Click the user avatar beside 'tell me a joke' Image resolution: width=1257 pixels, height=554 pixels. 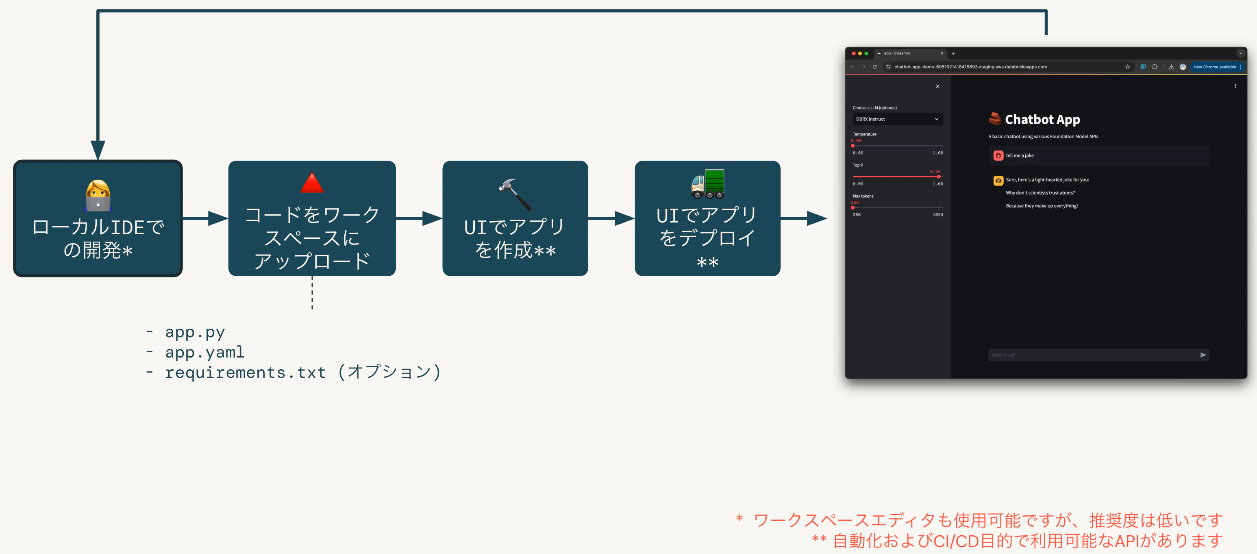point(998,156)
